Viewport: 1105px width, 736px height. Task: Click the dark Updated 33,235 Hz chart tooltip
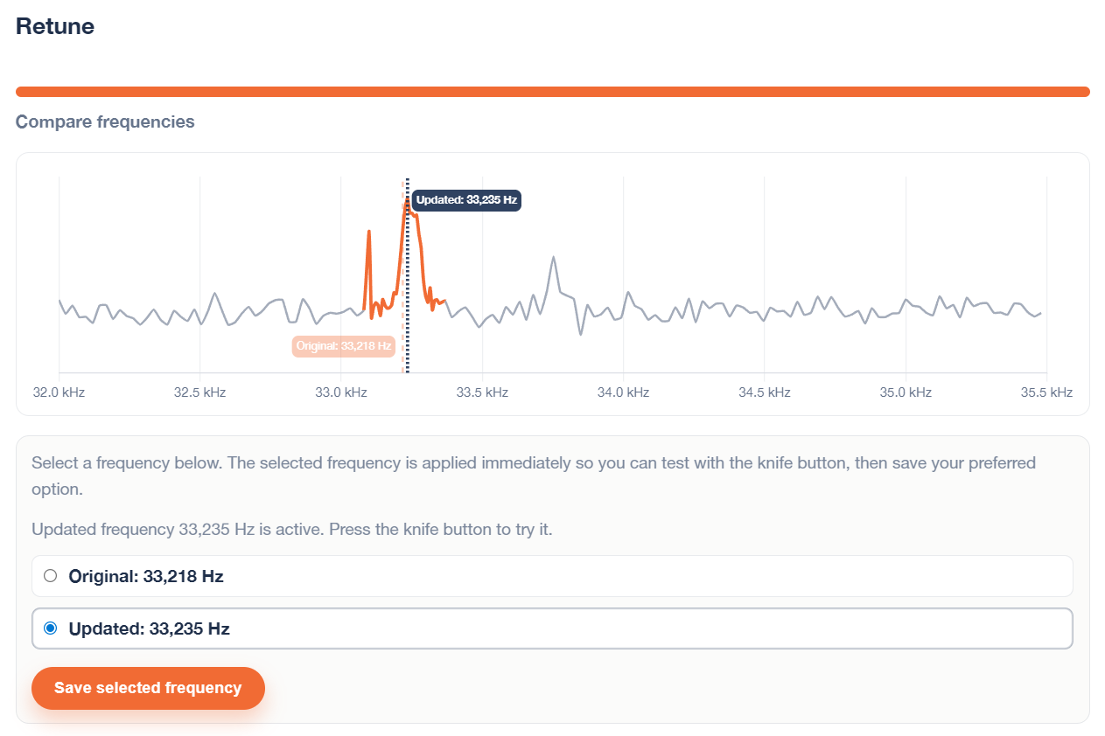point(466,200)
